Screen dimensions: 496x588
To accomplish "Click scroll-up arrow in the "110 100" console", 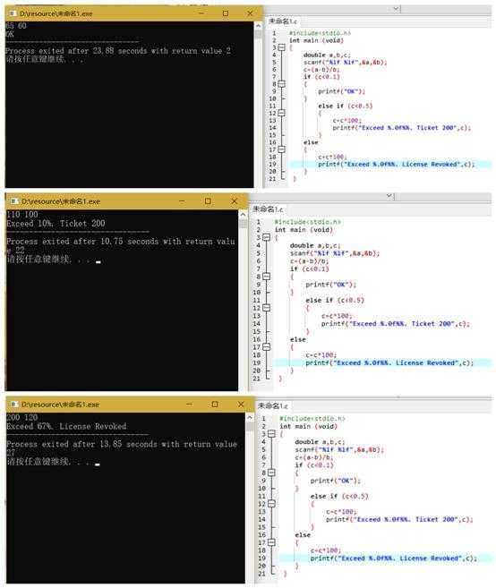I will (x=243, y=215).
